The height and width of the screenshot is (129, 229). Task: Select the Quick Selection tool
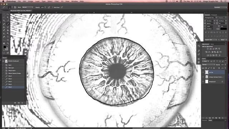pyautogui.click(x=8, y=18)
